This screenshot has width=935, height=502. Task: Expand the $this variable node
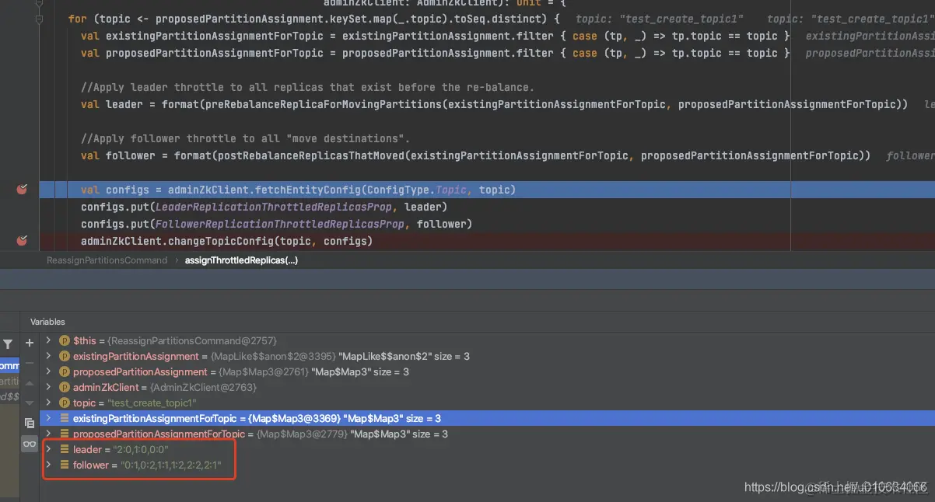(x=48, y=340)
